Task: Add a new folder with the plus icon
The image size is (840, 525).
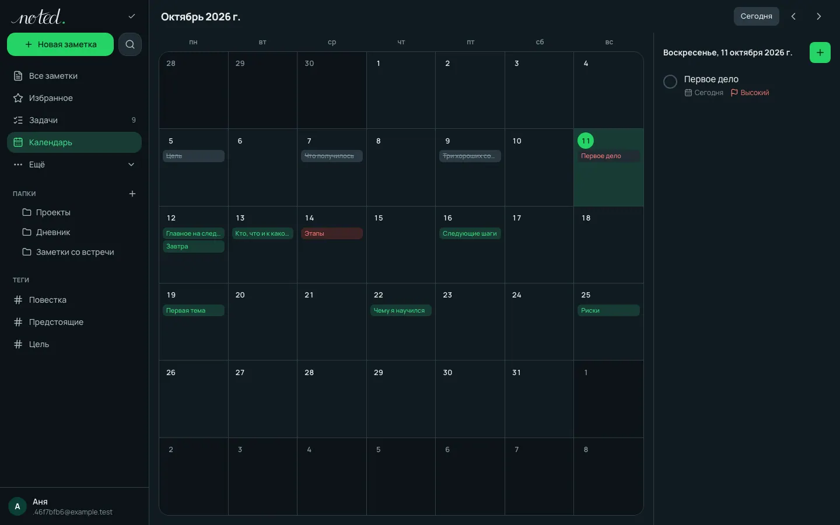Action: coord(132,194)
